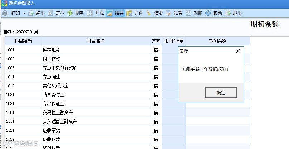Click the Clear (清零) broom icon

click(149, 13)
